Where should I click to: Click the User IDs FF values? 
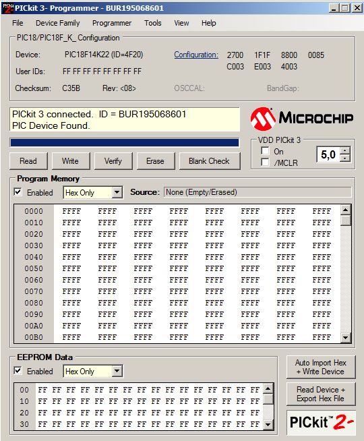pyautogui.click(x=102, y=71)
